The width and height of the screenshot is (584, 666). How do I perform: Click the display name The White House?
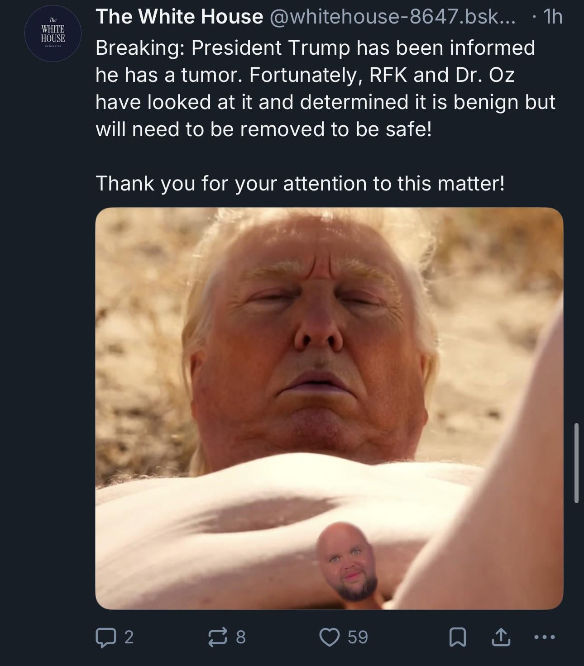(x=179, y=17)
